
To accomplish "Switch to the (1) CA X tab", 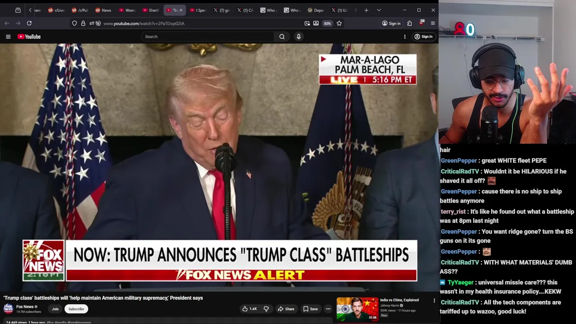I will pyautogui.click(x=245, y=10).
